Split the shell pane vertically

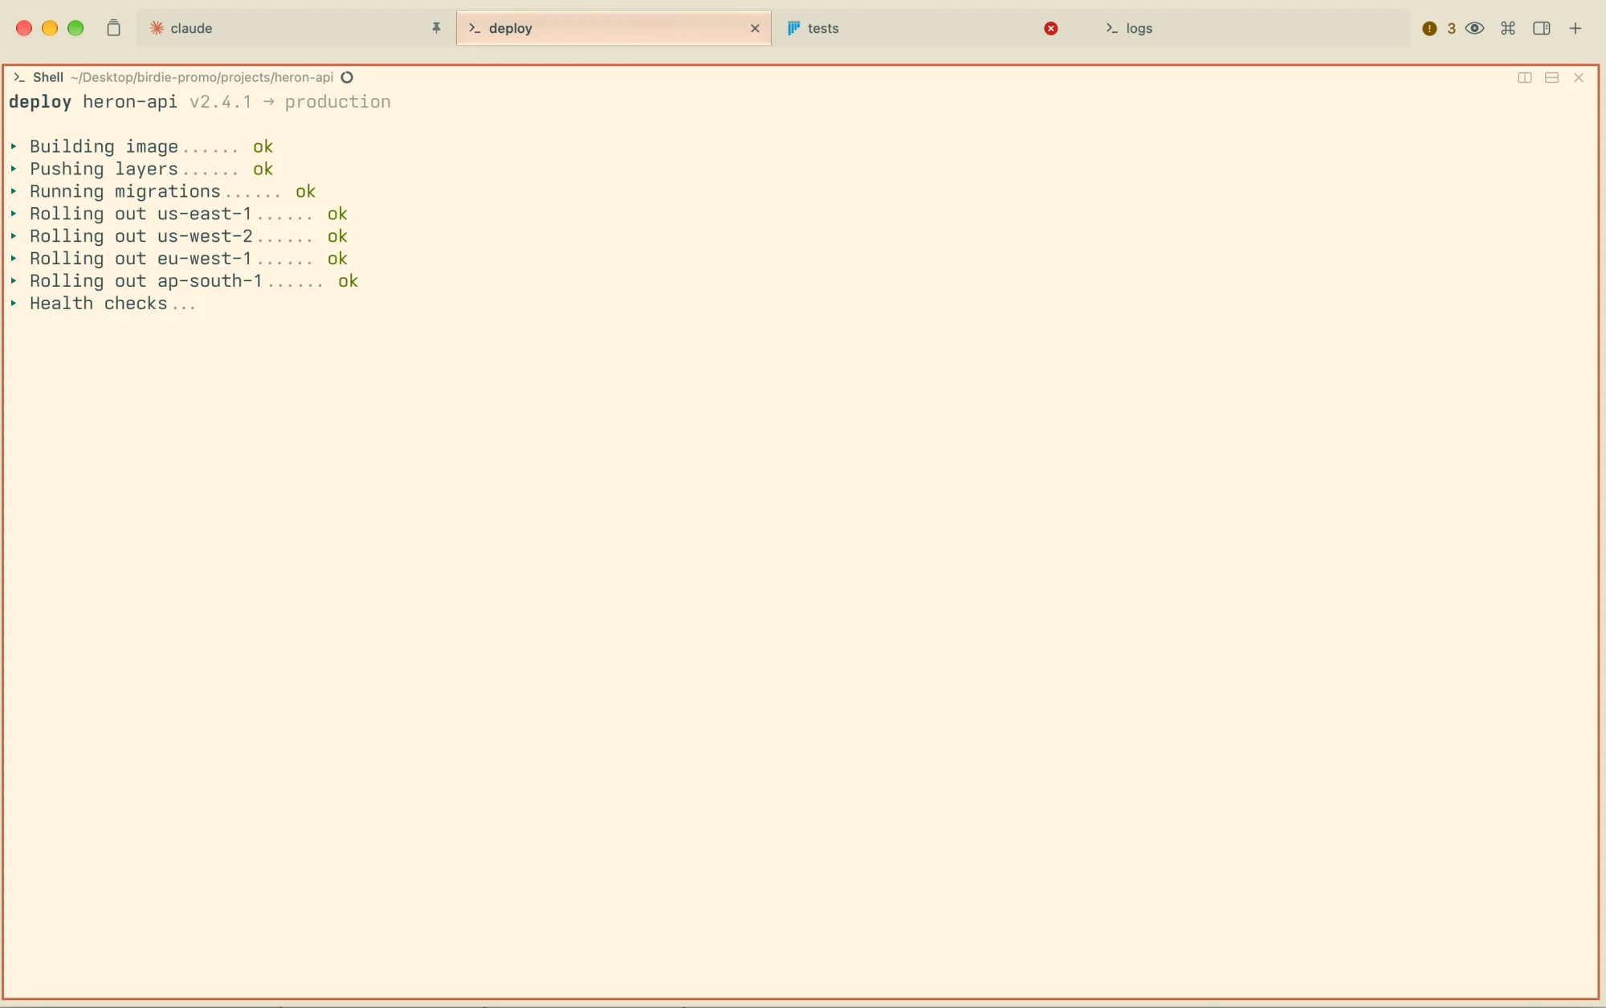[1524, 78]
